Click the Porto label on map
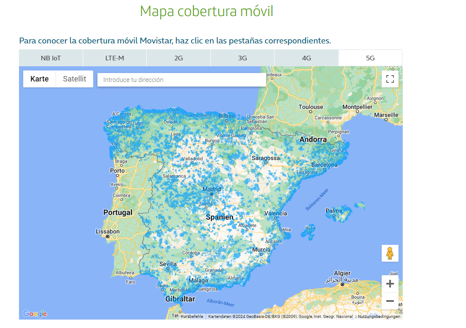The height and width of the screenshot is (328, 466). (117, 171)
